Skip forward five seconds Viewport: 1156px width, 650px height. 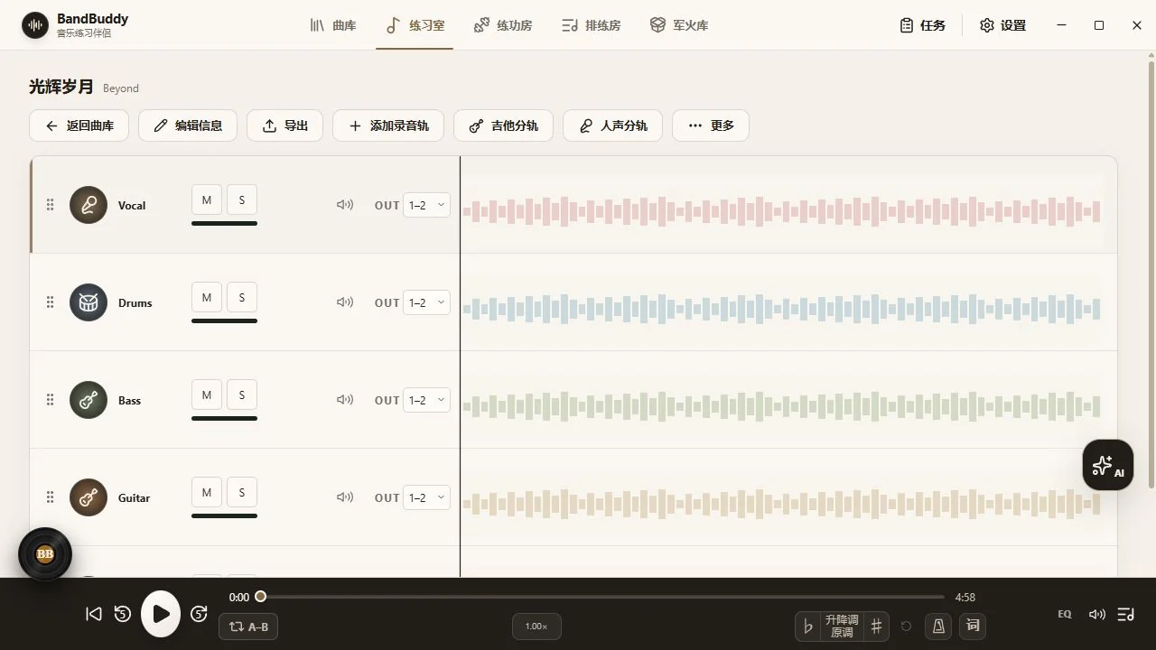[x=200, y=614]
